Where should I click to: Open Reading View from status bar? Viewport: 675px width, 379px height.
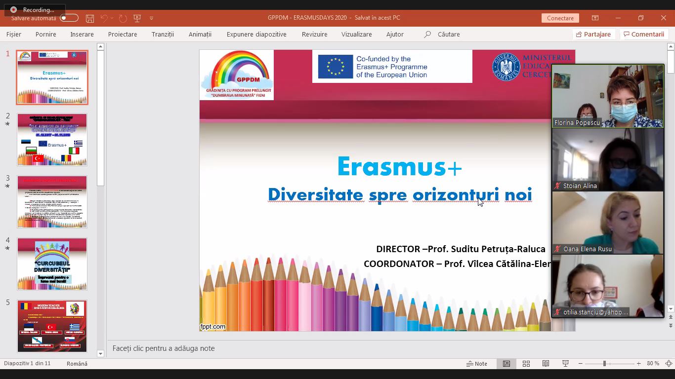(546, 364)
